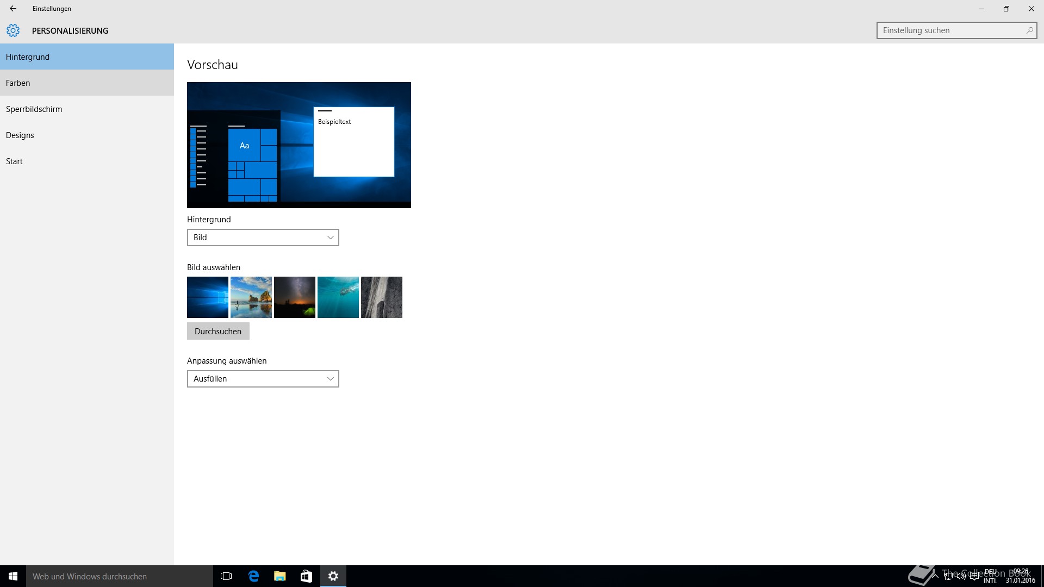Open Action Center notifications icon
This screenshot has height=587, width=1044.
coord(974,576)
